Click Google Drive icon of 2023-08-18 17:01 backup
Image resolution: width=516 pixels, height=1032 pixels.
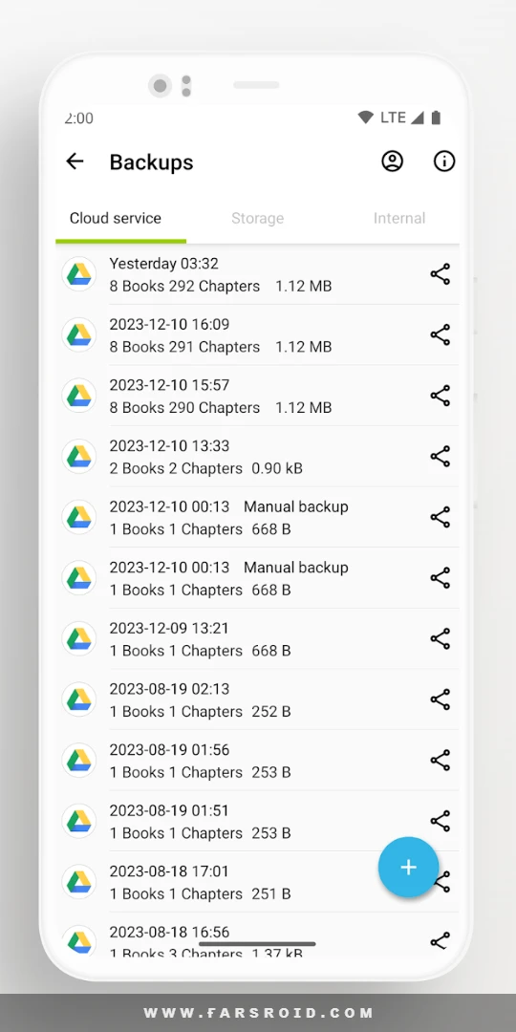(79, 882)
